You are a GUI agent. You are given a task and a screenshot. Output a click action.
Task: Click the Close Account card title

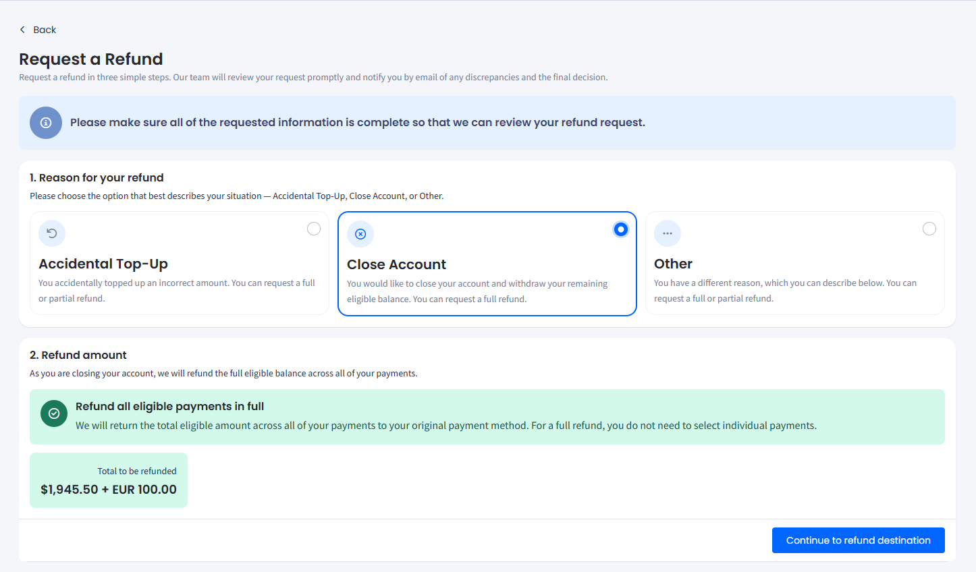pyautogui.click(x=397, y=264)
